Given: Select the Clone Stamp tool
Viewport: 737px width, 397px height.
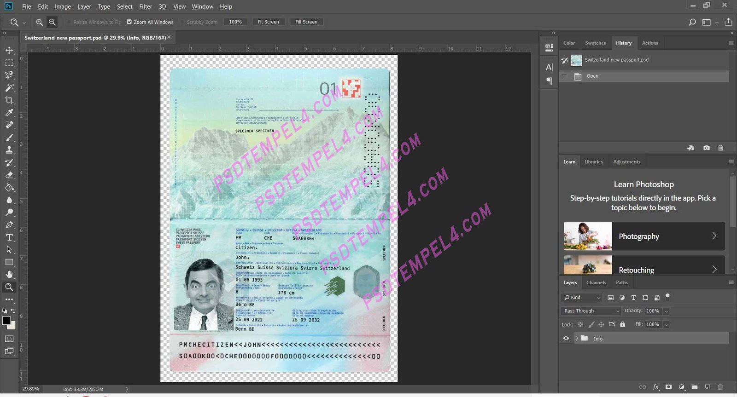Looking at the screenshot, I should pos(9,150).
